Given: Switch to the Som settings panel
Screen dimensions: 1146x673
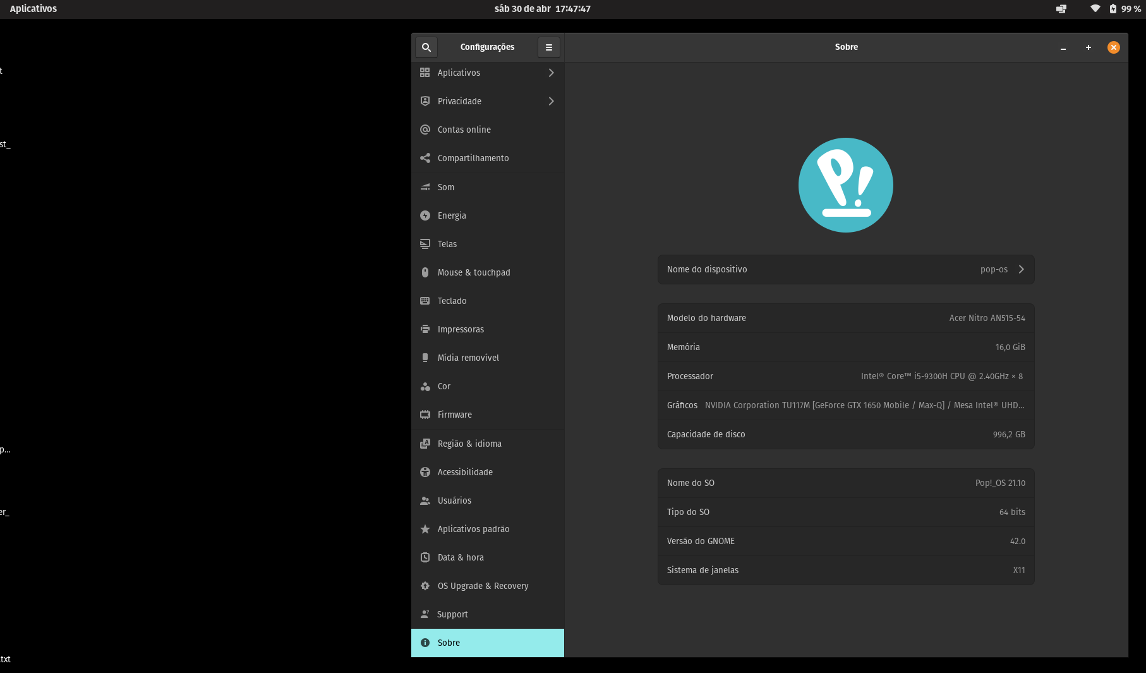Looking at the screenshot, I should (488, 187).
